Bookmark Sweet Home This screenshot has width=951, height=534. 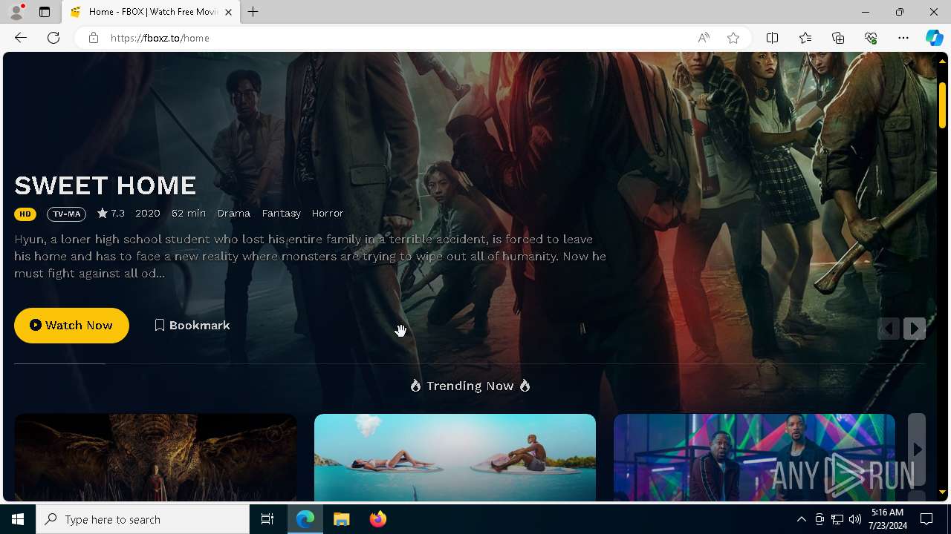(192, 326)
